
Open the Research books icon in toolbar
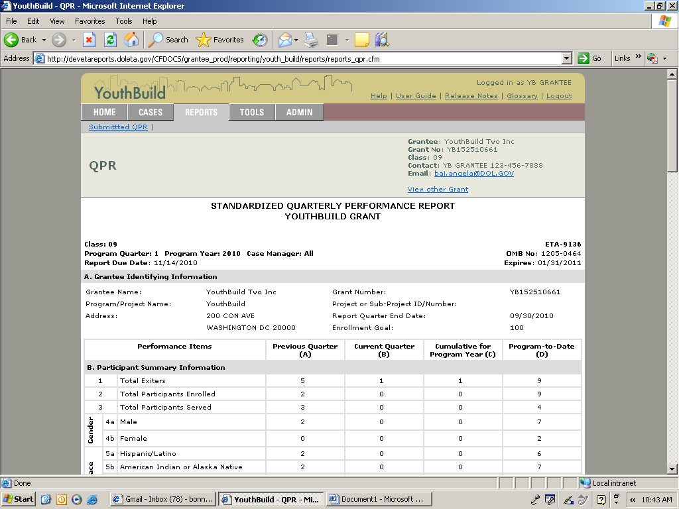click(x=381, y=40)
